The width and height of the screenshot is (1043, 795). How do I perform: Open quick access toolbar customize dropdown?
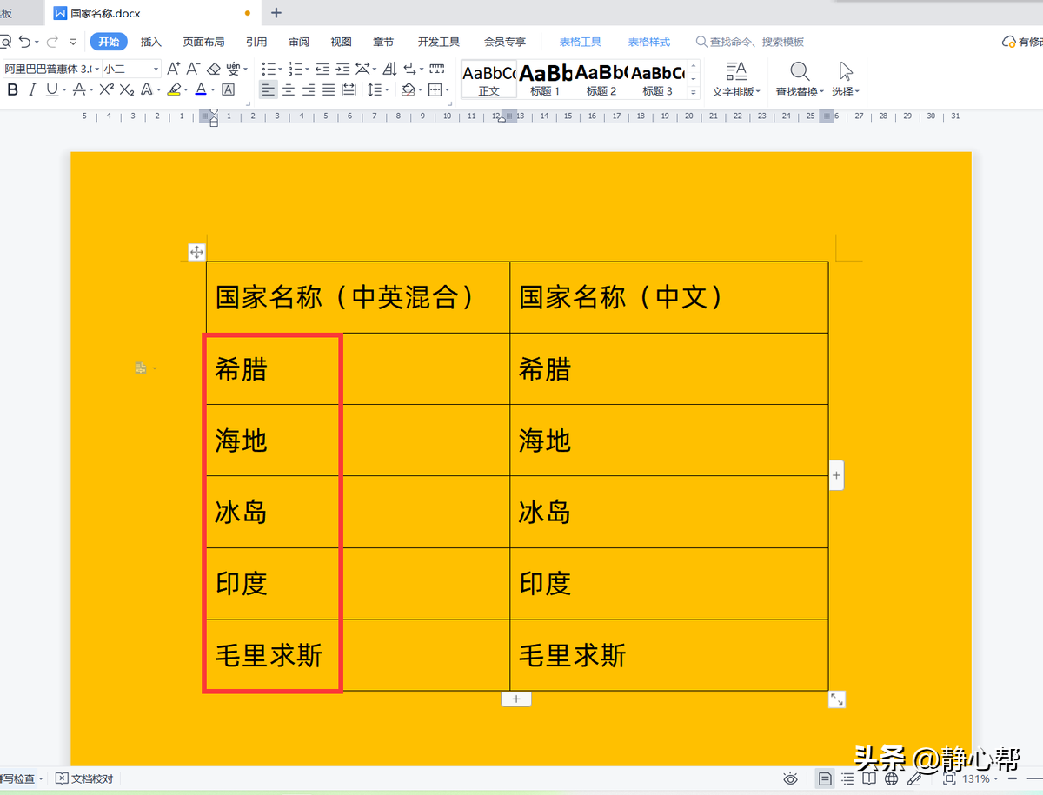click(x=73, y=42)
